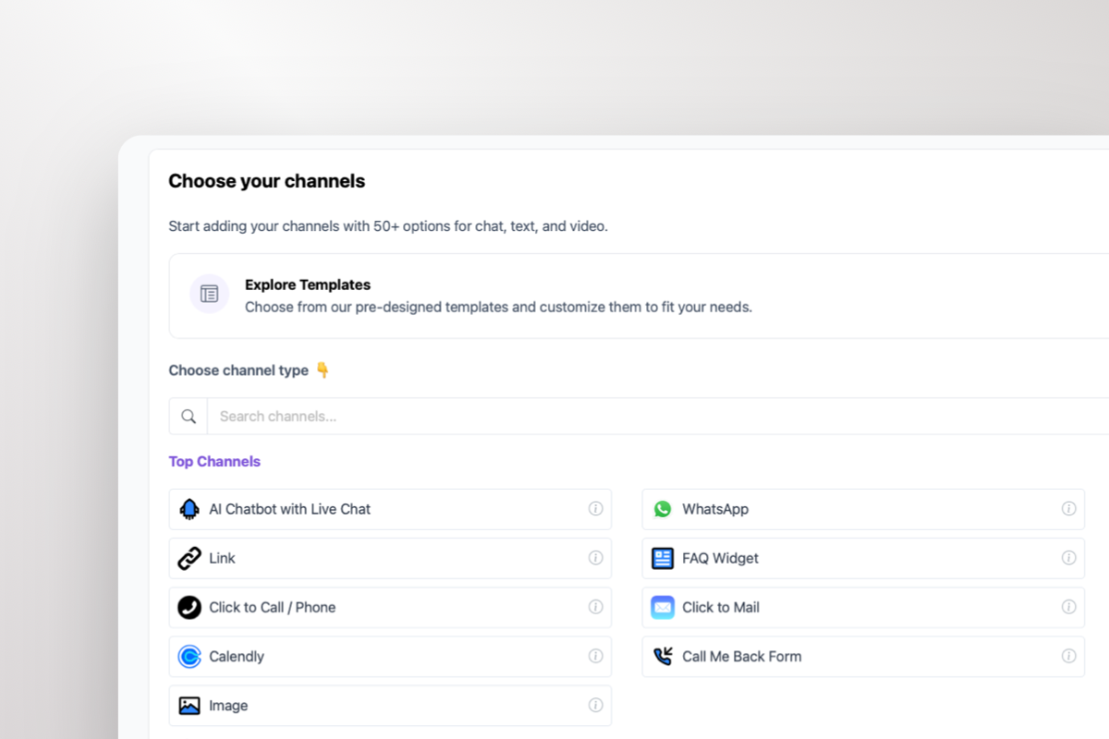1109x739 pixels.
Task: Click the Top Channels heading
Action: point(214,462)
